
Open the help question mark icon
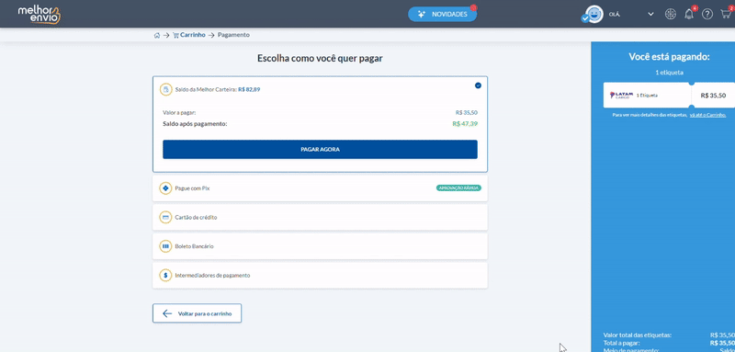[707, 14]
